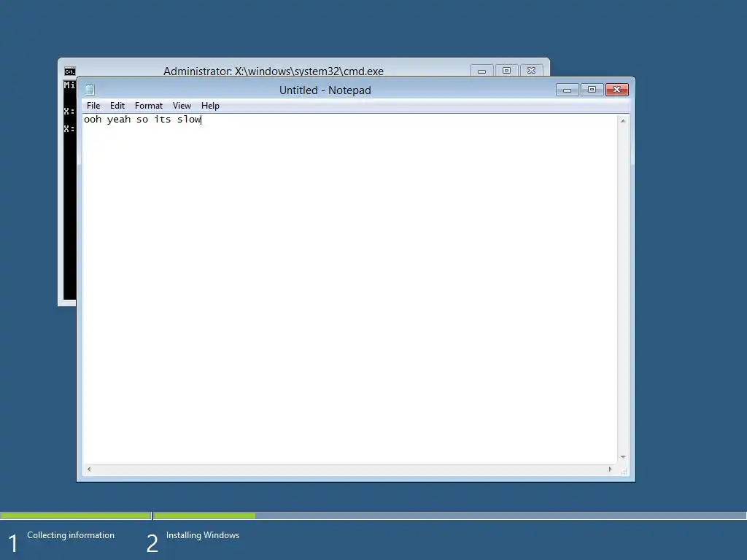Open the Edit menu in Notepad
The image size is (747, 560).
117,106
